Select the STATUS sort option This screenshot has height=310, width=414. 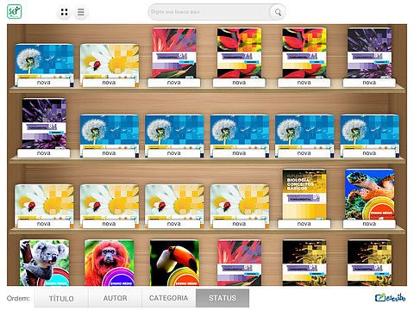click(223, 298)
